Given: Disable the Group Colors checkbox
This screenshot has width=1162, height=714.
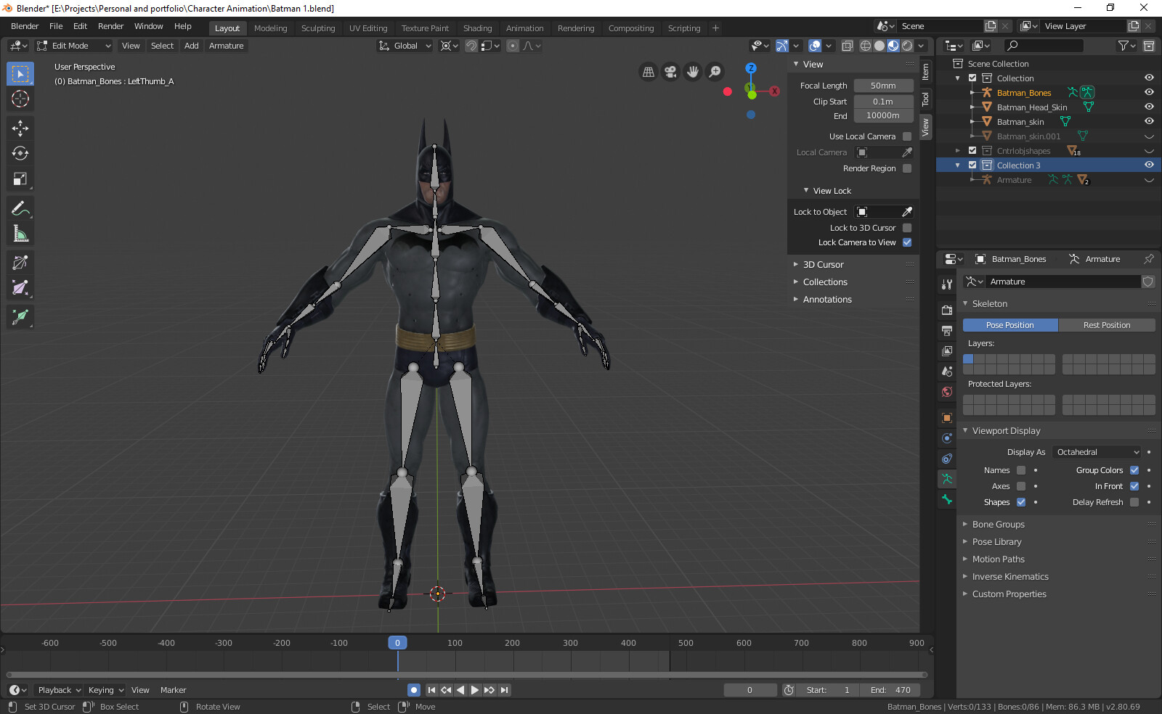Looking at the screenshot, I should (1134, 470).
